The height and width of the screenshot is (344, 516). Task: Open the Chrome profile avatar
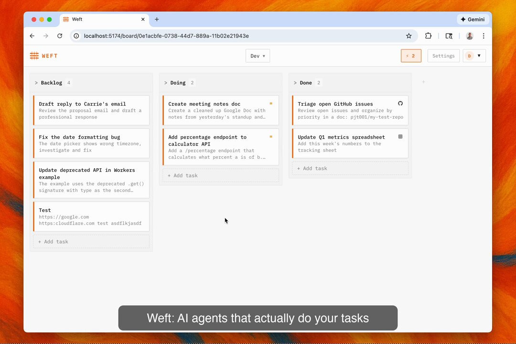tap(470, 36)
